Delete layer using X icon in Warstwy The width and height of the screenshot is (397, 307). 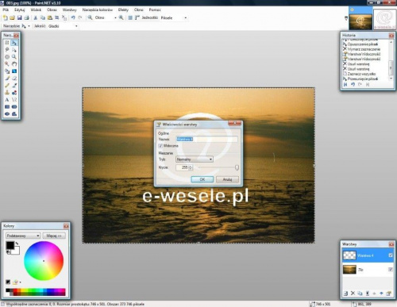(353, 294)
